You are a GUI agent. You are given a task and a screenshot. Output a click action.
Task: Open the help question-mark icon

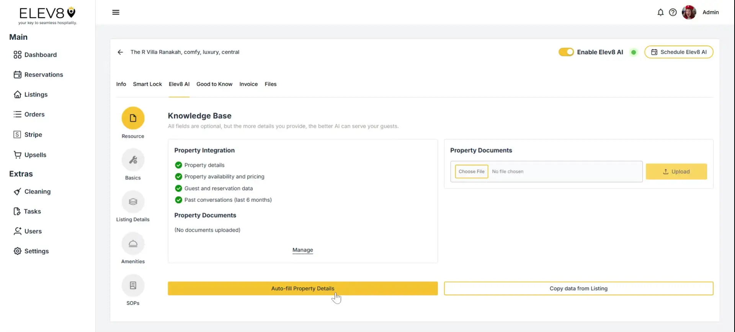click(673, 12)
